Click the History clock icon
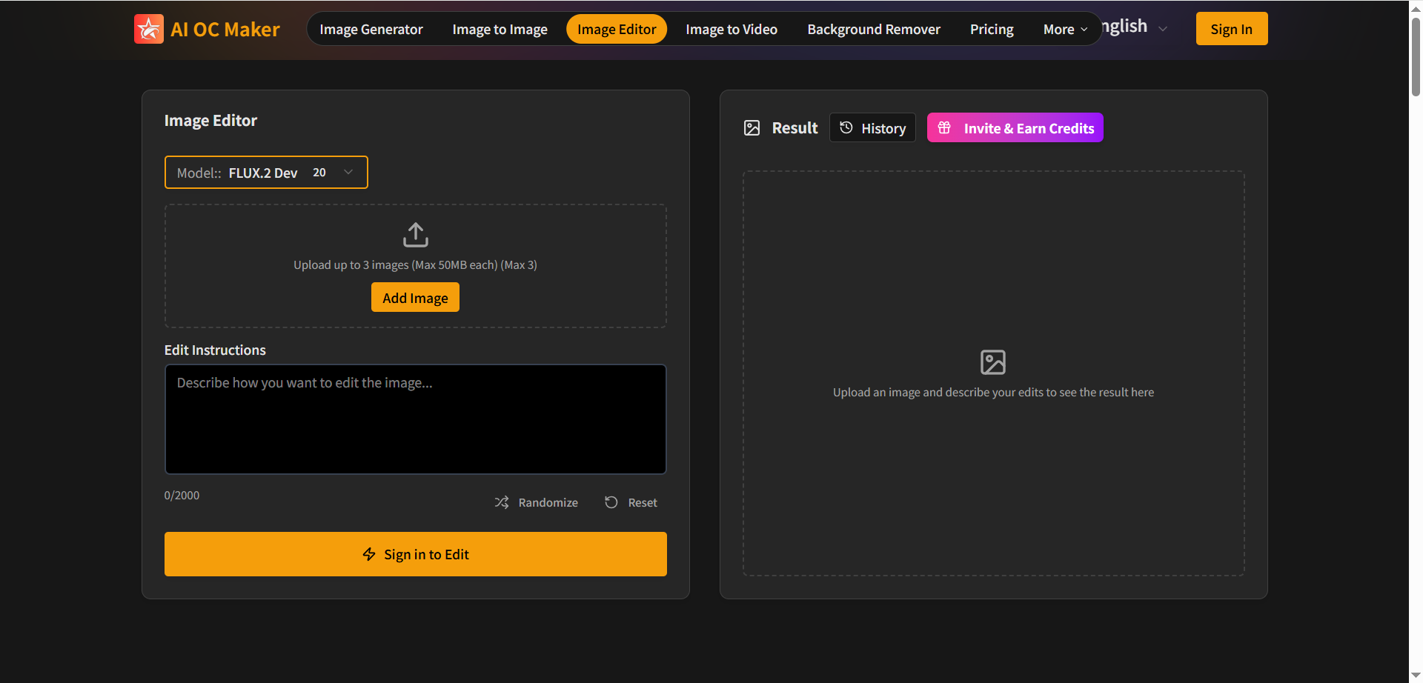 pos(846,128)
